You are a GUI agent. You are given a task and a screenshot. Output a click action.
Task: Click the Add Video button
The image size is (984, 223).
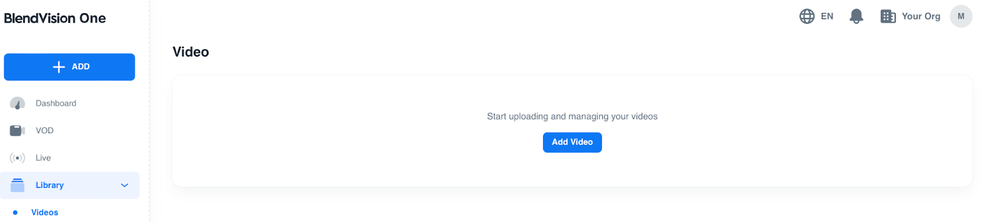572,143
